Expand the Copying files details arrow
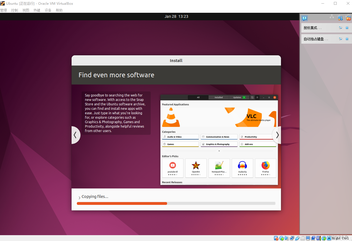This screenshot has height=241, width=352. [79, 198]
